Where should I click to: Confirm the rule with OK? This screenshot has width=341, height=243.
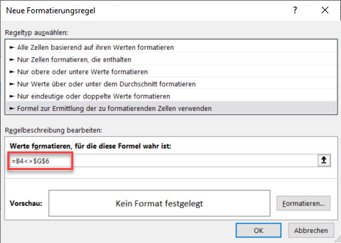click(258, 230)
